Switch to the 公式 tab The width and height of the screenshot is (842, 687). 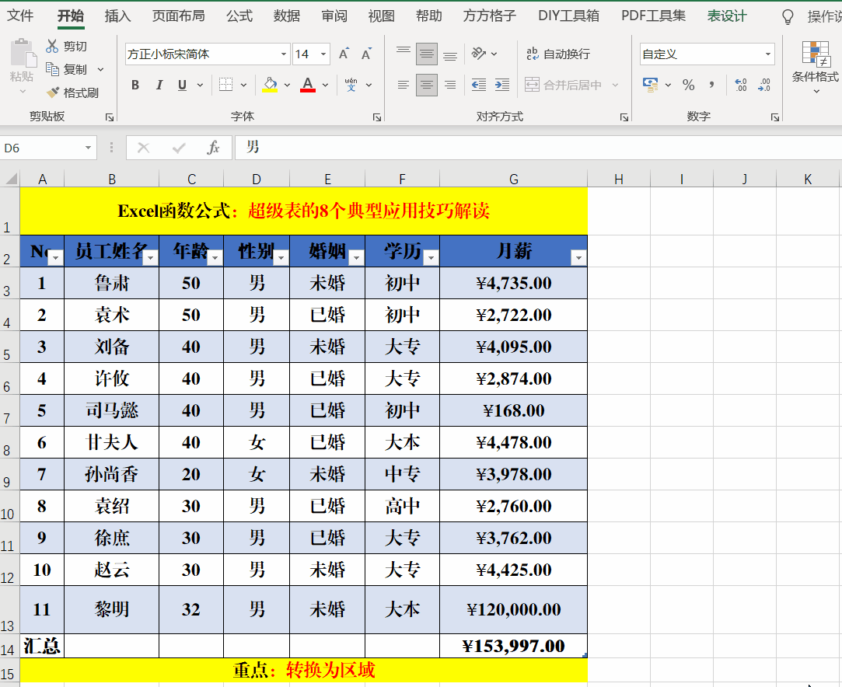239,16
